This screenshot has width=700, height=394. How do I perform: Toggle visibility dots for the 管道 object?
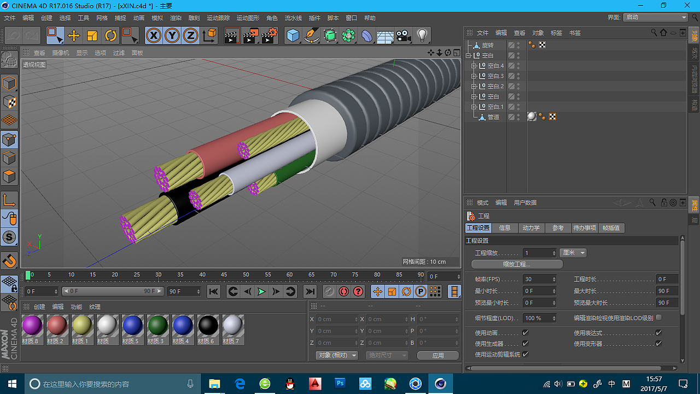click(518, 117)
